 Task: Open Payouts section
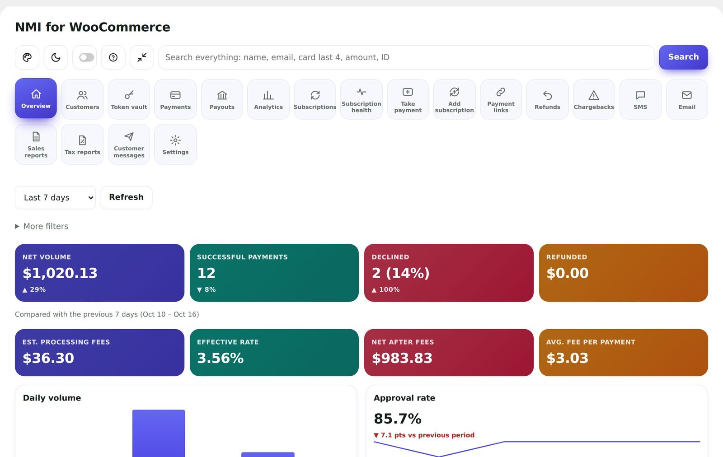[x=222, y=99]
